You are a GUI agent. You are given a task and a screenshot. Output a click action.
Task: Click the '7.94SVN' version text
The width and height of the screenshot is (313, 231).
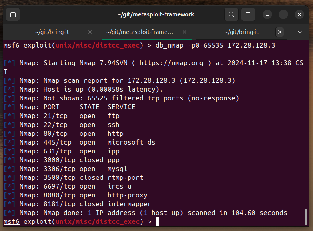[114, 63]
